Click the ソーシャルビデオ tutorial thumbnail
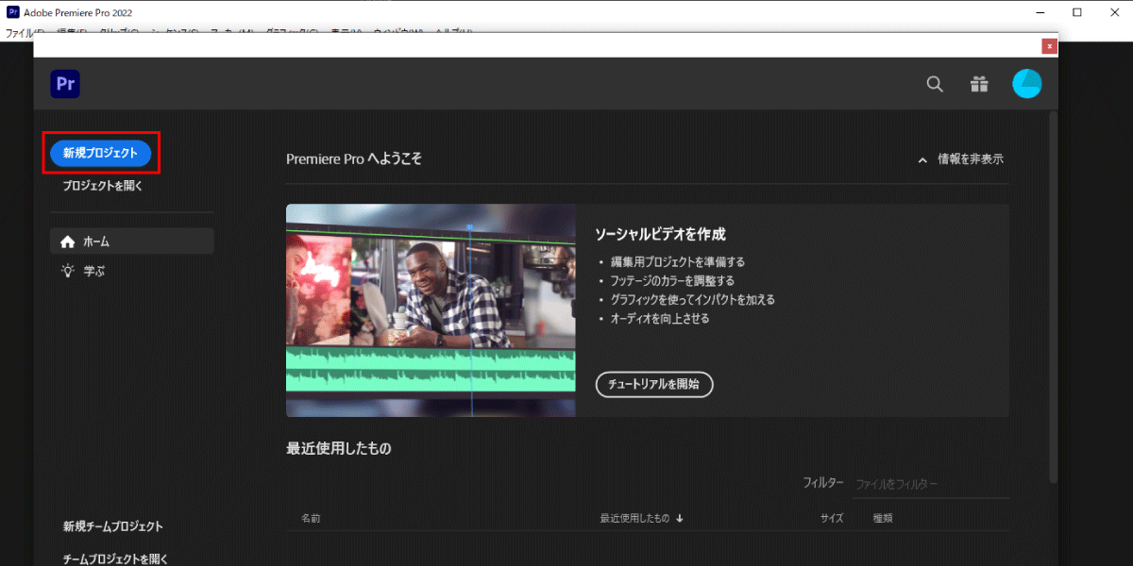Screen dimensions: 1133x566 [x=431, y=310]
